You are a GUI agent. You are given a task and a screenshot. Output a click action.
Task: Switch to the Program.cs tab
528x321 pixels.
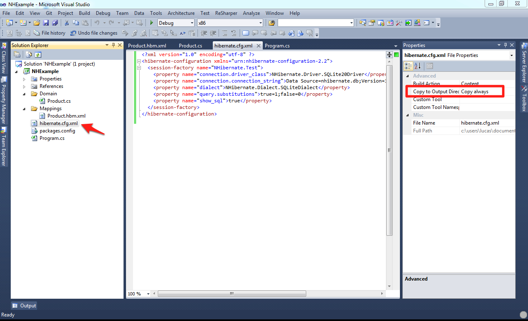tap(277, 46)
